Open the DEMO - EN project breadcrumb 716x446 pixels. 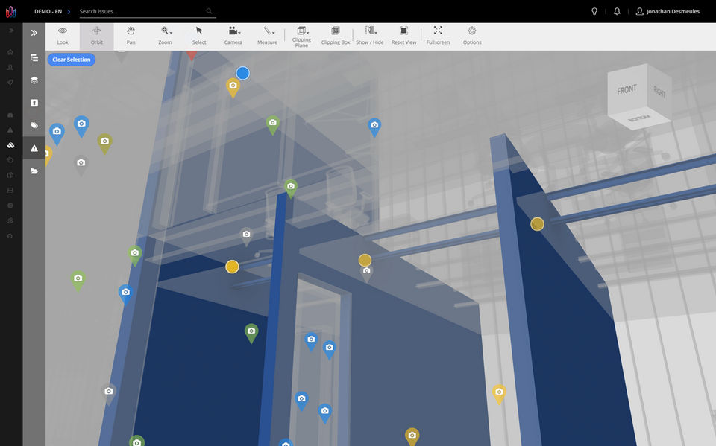(48, 11)
